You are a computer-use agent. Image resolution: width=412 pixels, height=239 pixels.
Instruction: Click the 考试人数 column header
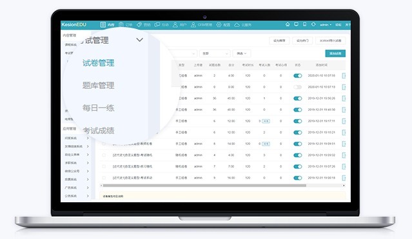(x=264, y=65)
